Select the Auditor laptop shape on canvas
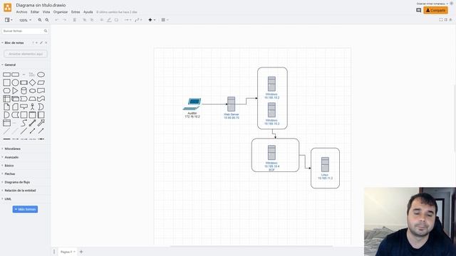 (x=192, y=104)
